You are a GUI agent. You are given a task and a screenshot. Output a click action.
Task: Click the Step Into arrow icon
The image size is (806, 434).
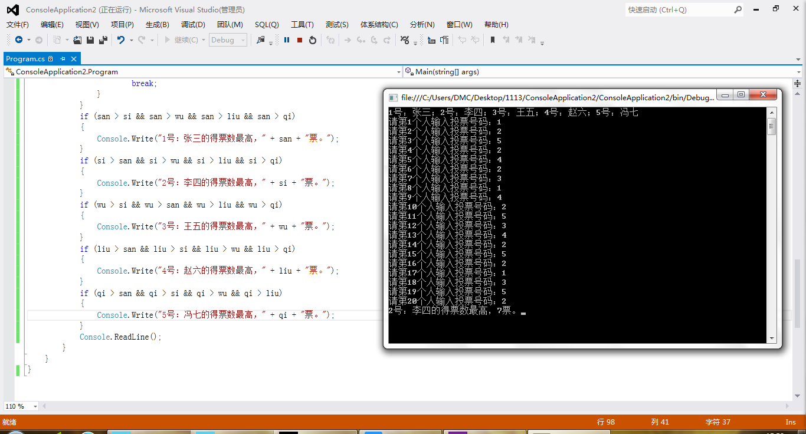[x=361, y=40]
